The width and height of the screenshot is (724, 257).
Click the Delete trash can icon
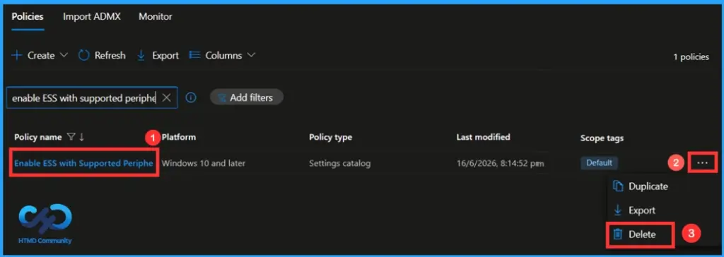pyautogui.click(x=617, y=234)
